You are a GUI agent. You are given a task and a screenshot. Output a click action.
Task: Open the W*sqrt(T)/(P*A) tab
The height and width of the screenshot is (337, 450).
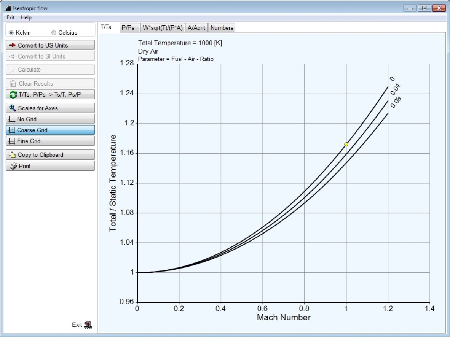pyautogui.click(x=163, y=28)
